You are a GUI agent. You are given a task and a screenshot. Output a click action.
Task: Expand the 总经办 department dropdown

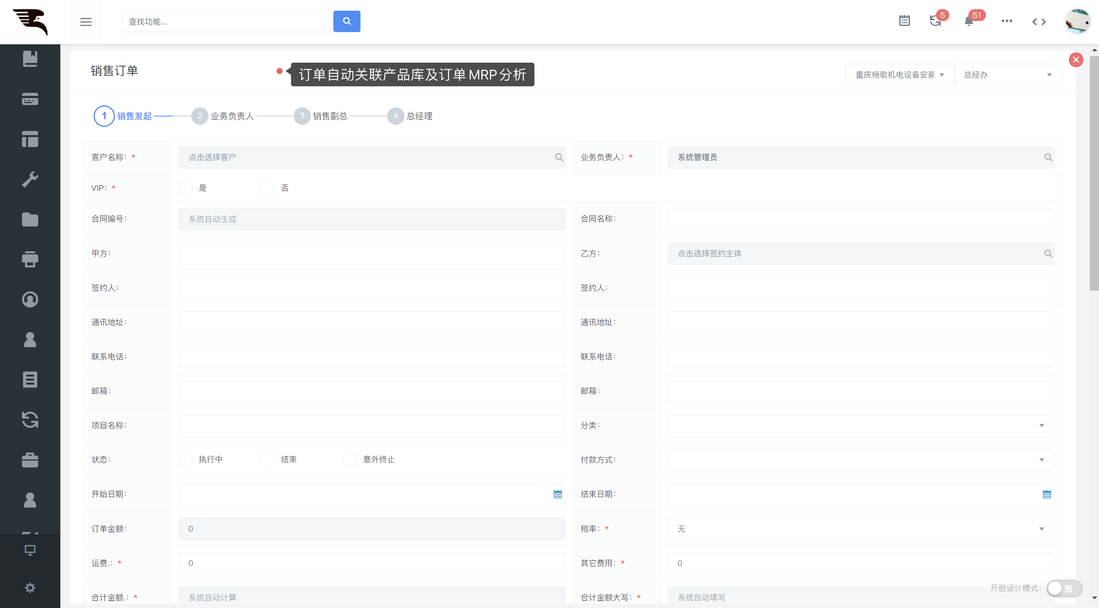[x=1007, y=75]
